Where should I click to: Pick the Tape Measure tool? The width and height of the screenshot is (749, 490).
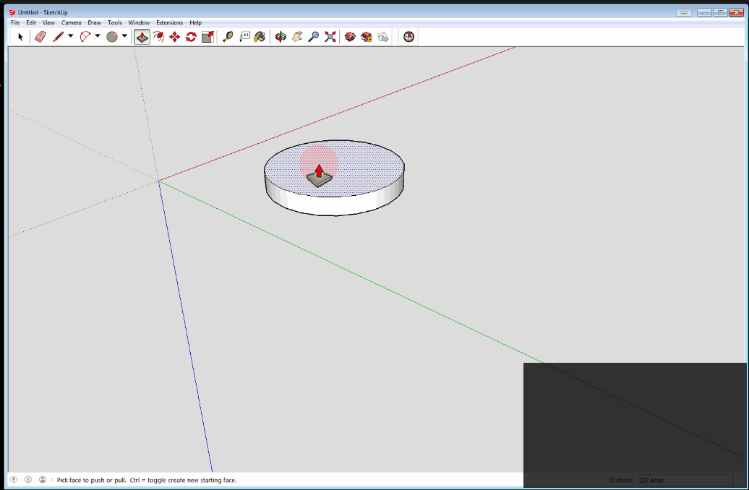click(228, 37)
